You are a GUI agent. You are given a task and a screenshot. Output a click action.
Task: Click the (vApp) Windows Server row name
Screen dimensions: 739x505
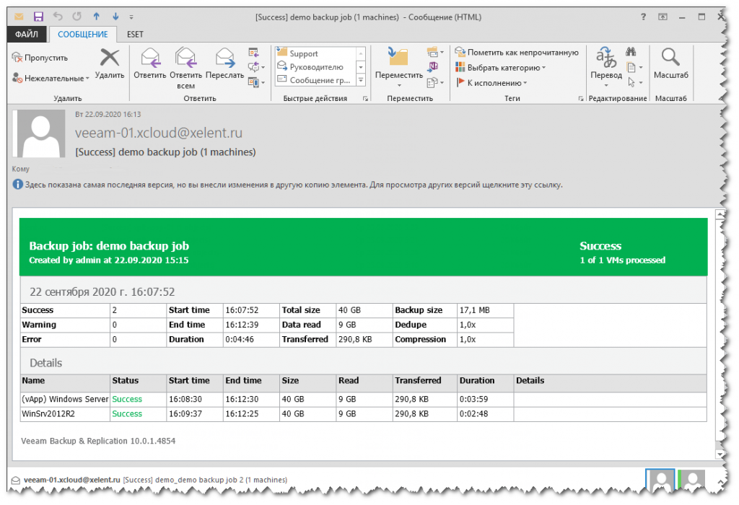pyautogui.click(x=65, y=400)
